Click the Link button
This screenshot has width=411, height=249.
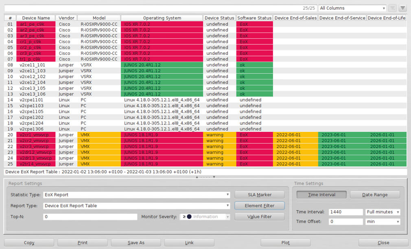click(x=189, y=243)
